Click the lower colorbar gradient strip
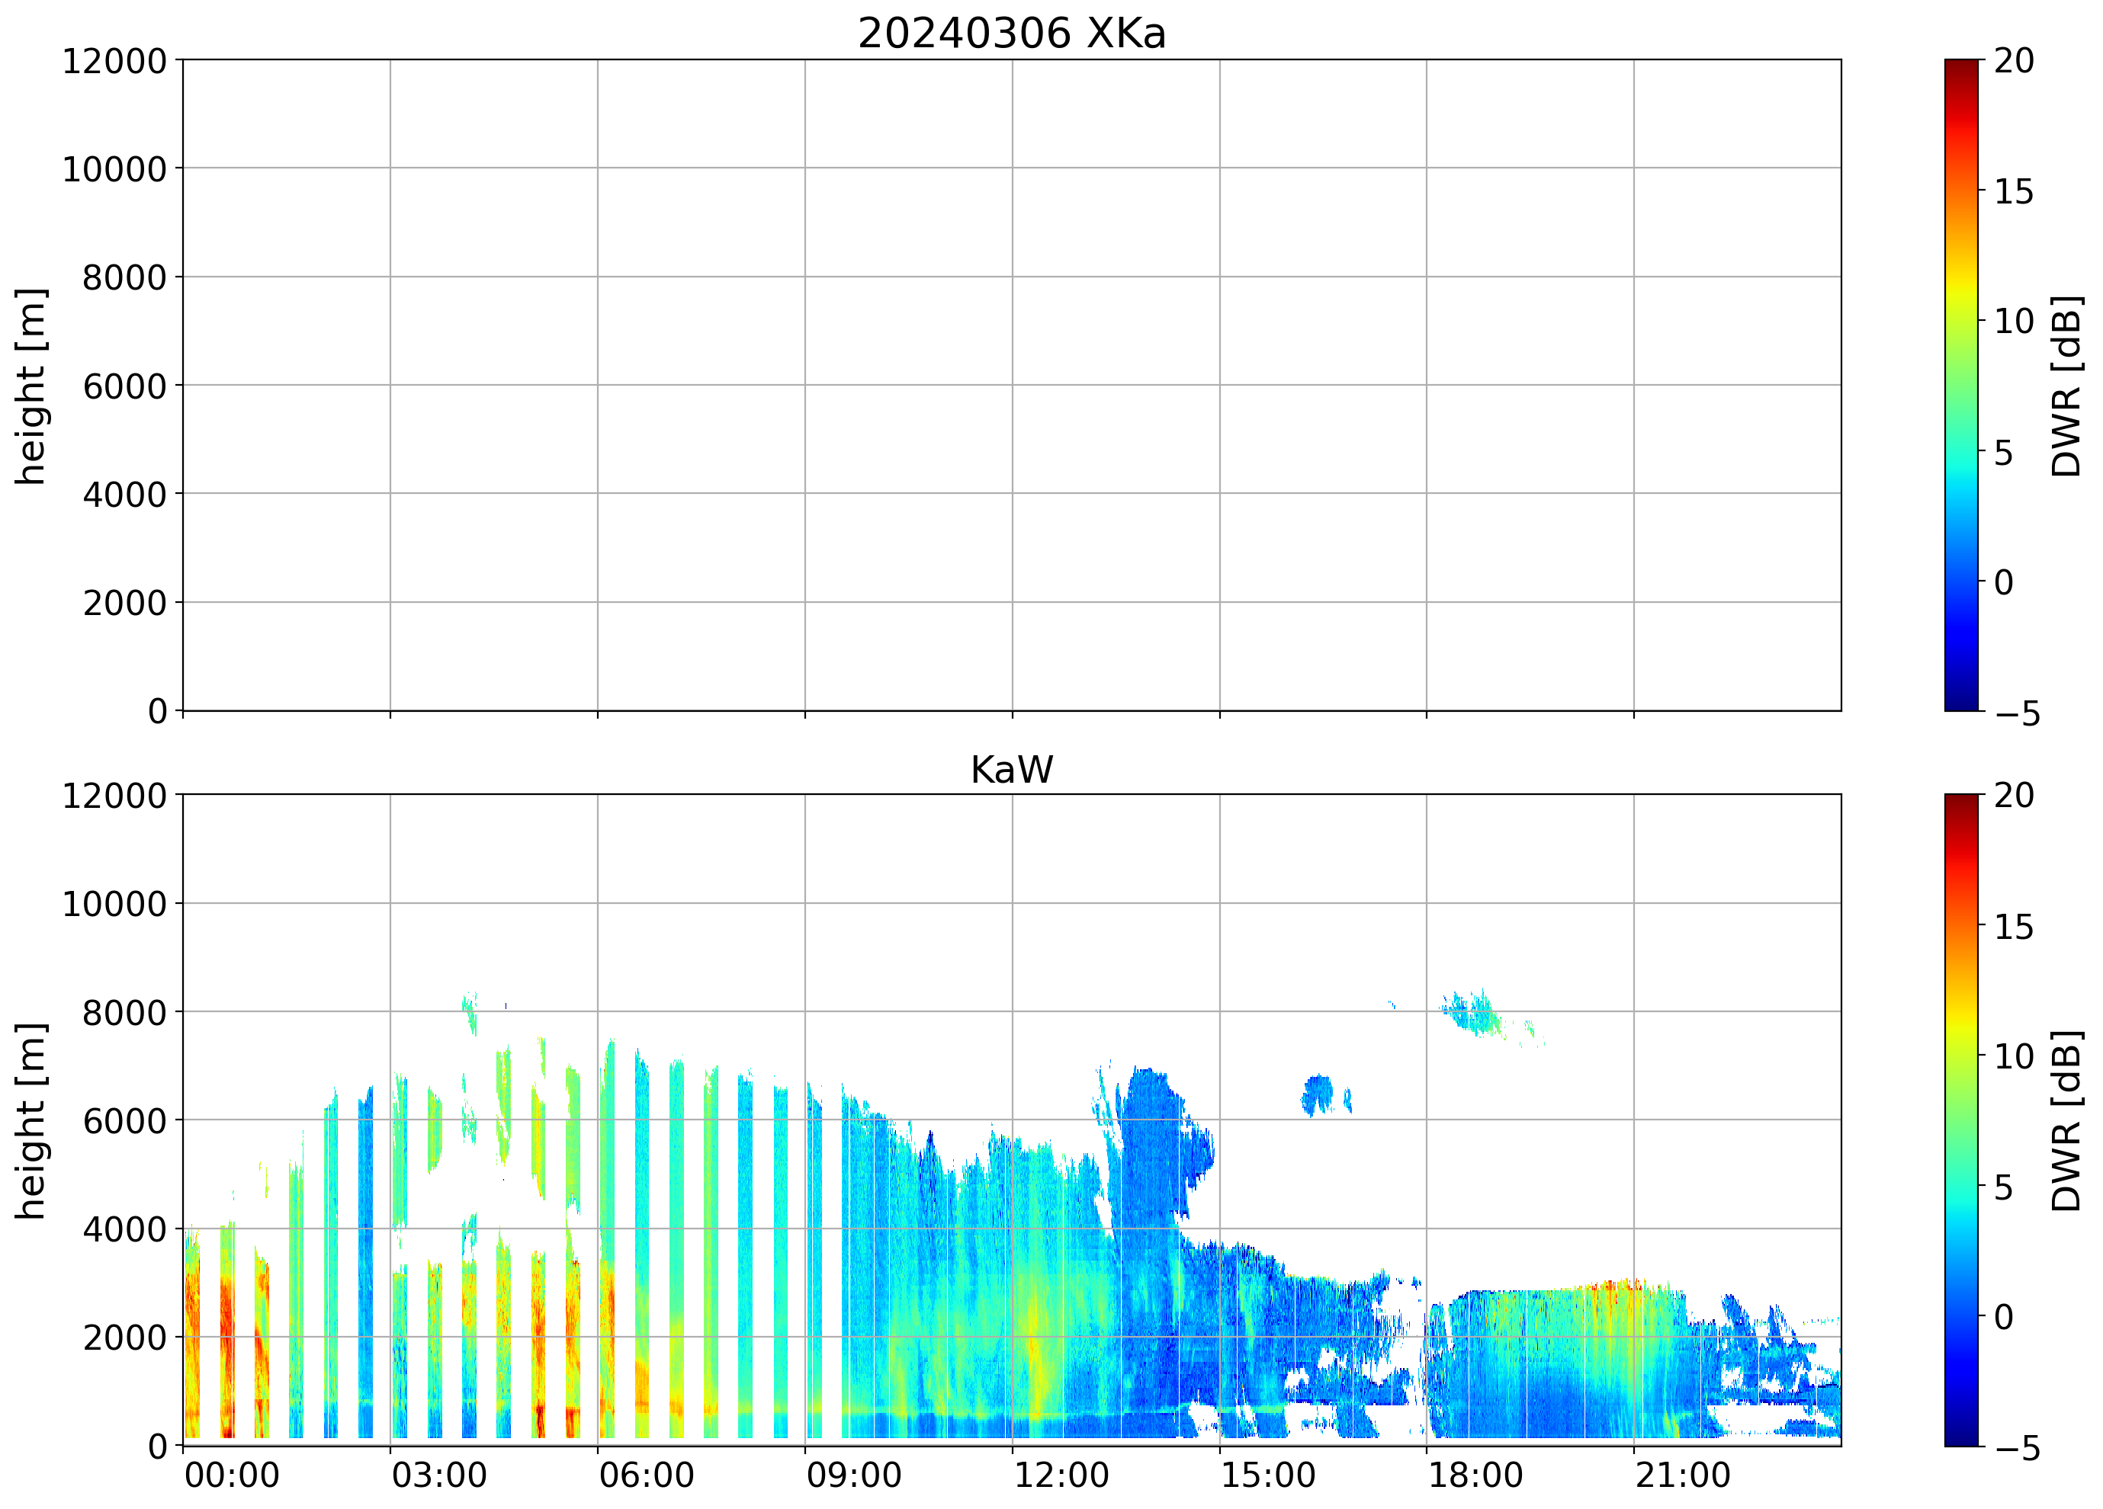This screenshot has height=1509, width=2103. pyautogui.click(x=1961, y=1119)
